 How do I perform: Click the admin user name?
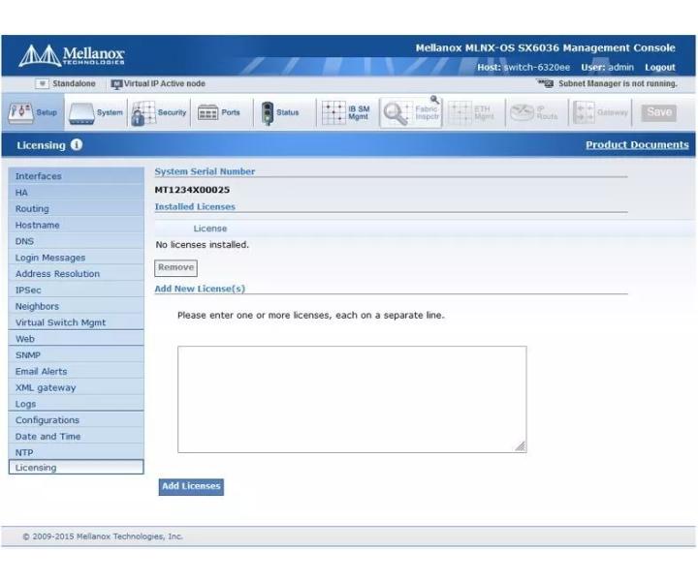621,67
